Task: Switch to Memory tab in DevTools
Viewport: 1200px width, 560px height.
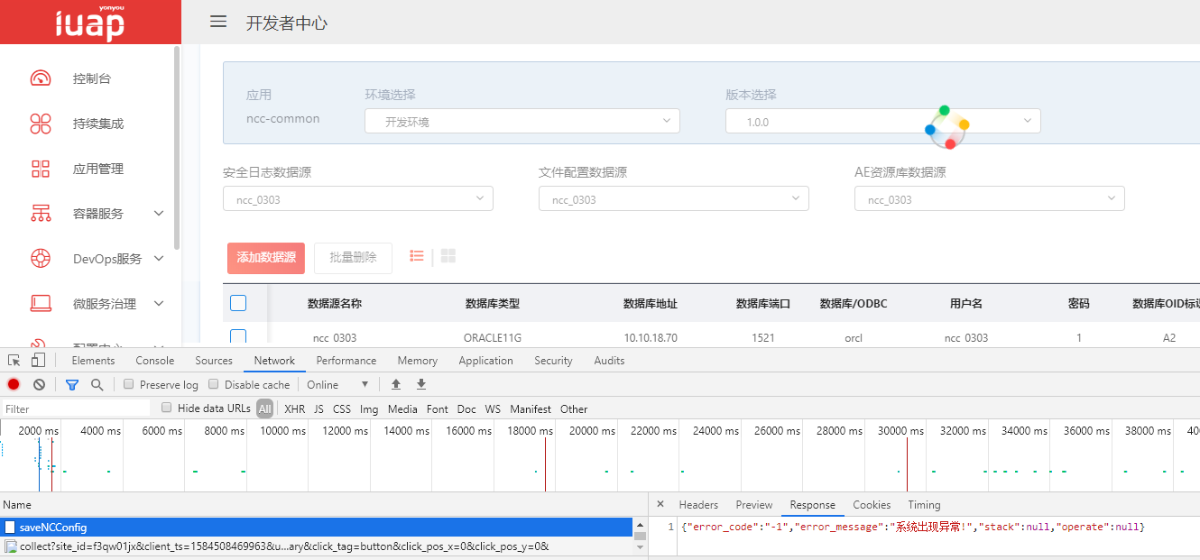Action: [x=418, y=361]
